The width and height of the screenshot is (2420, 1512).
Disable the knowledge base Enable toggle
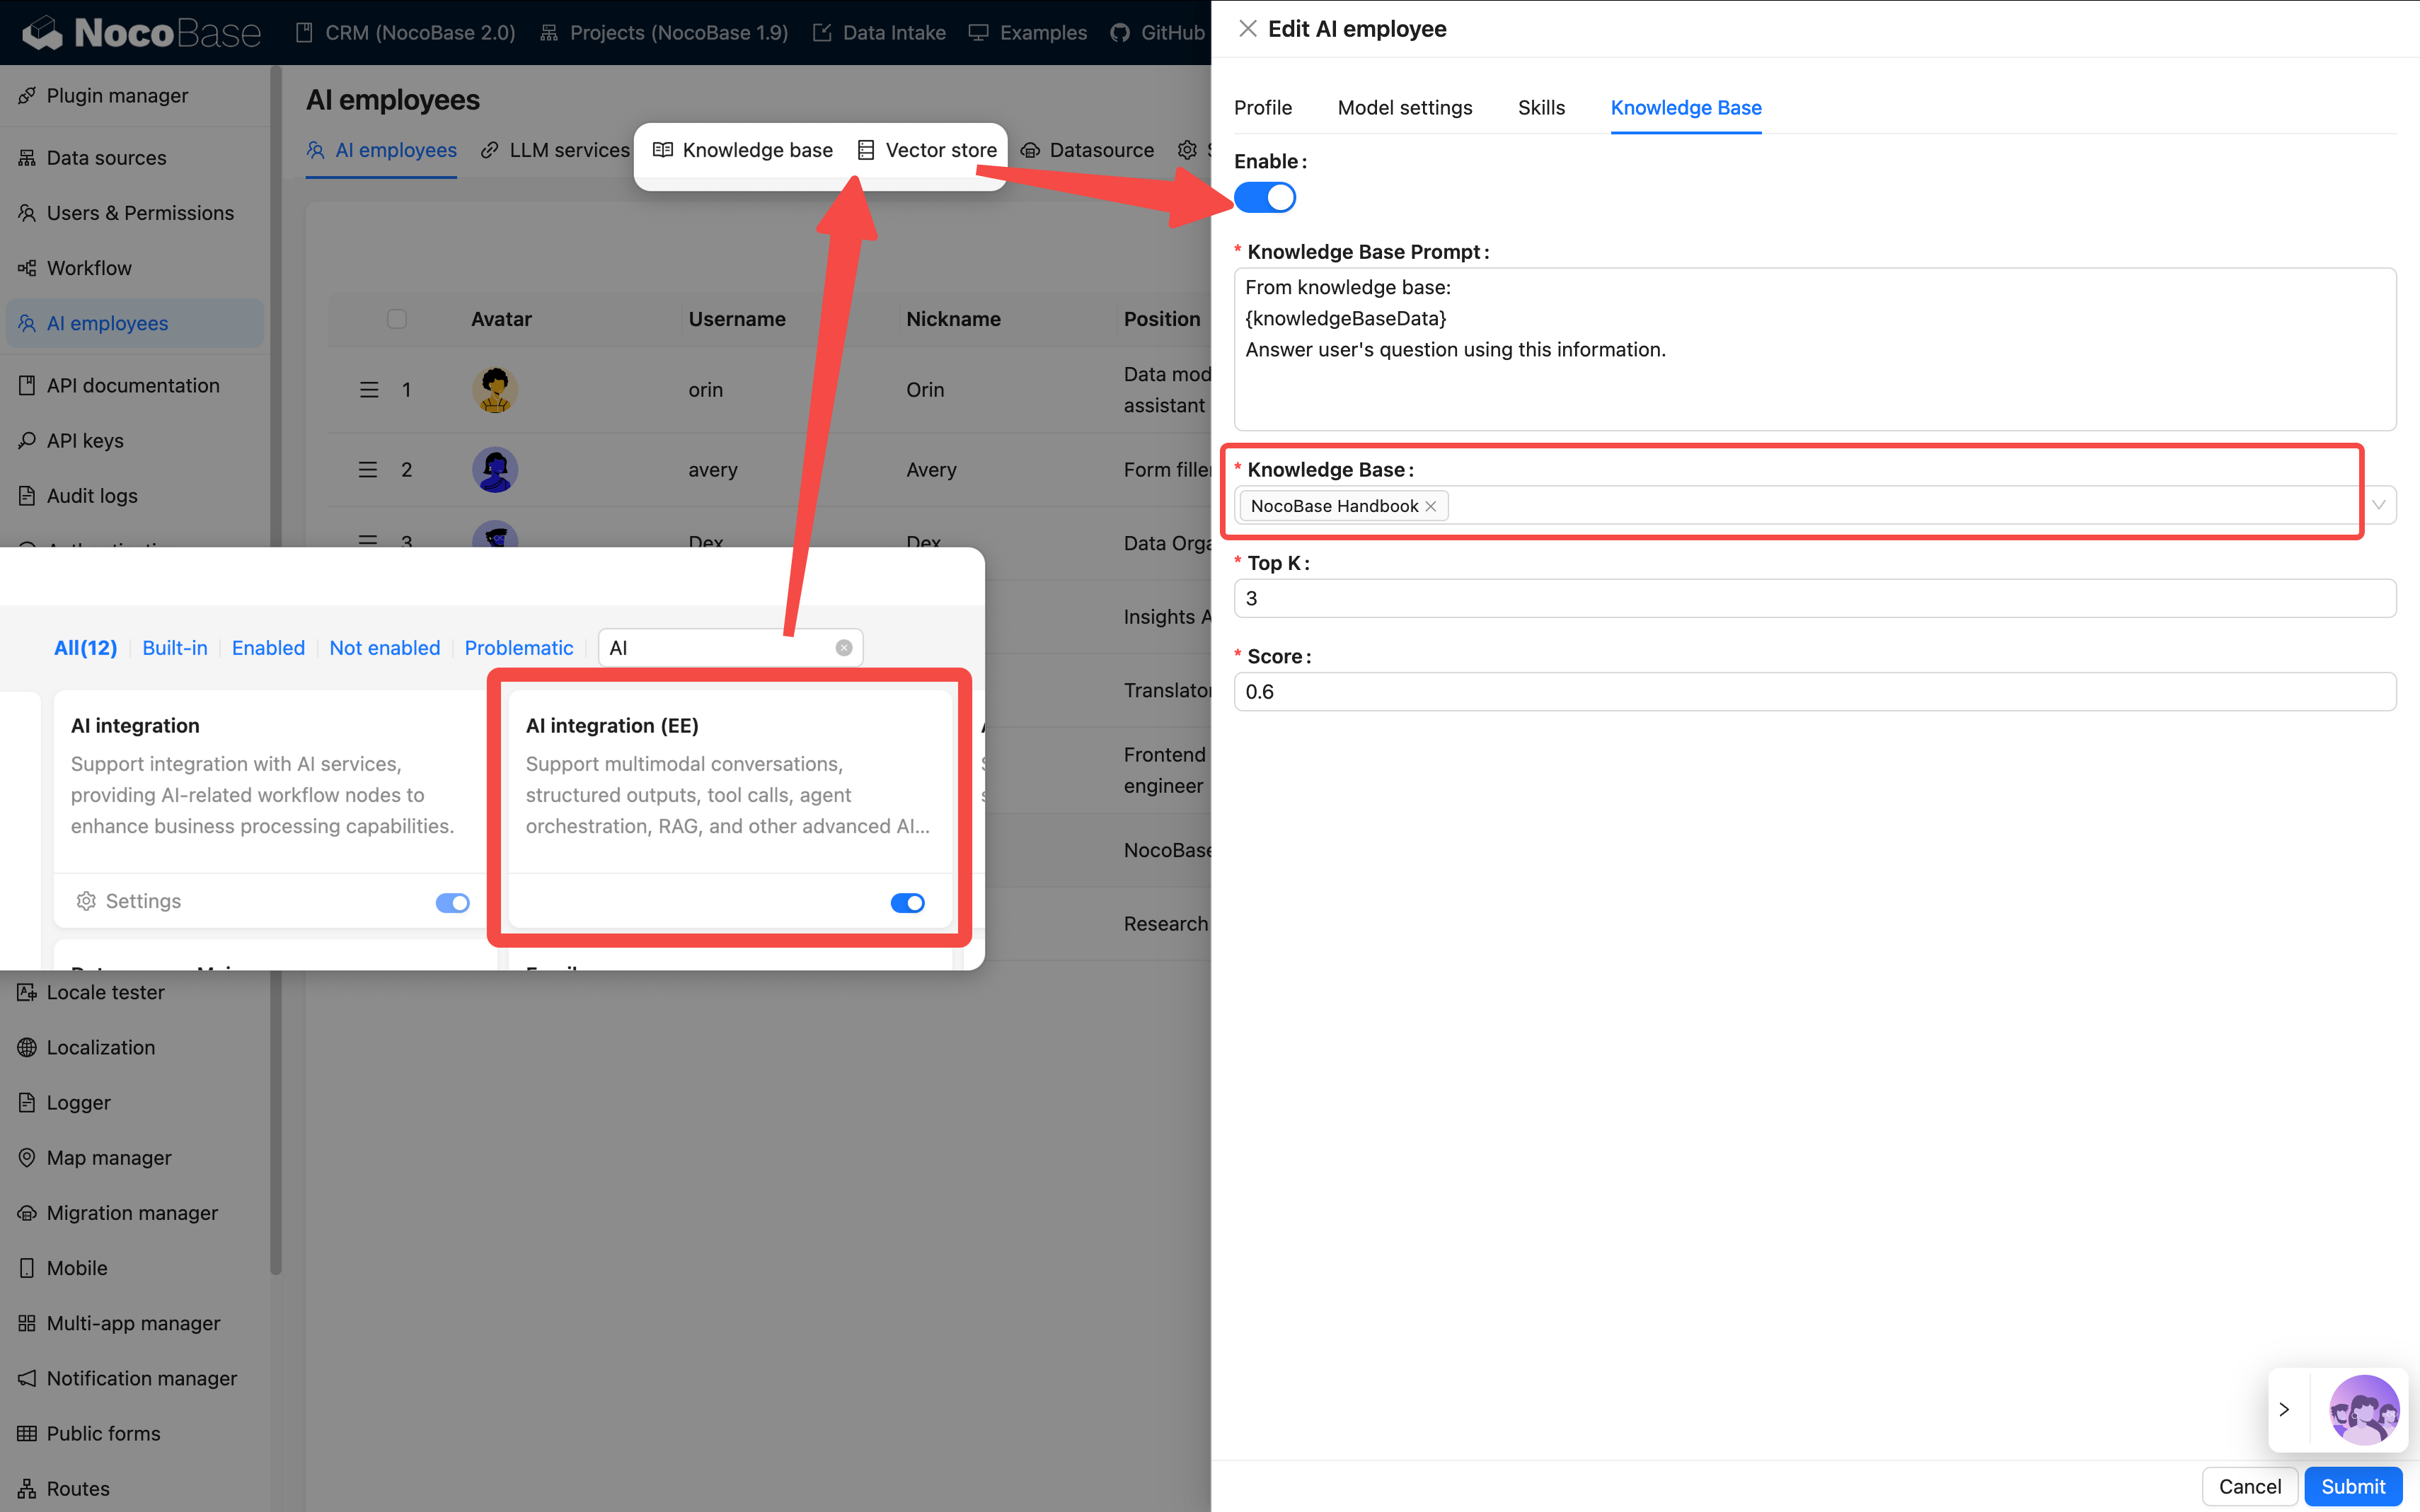1264,197
